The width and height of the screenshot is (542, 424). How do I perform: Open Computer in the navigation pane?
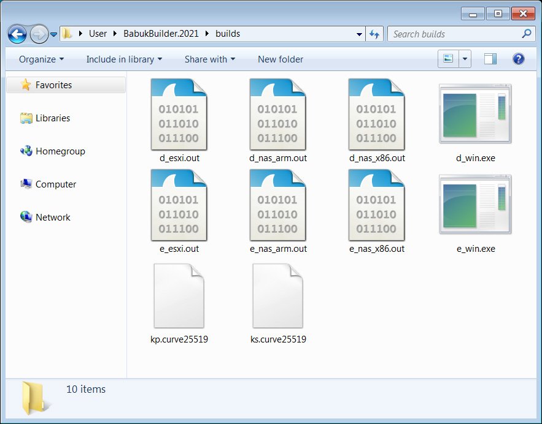click(55, 184)
